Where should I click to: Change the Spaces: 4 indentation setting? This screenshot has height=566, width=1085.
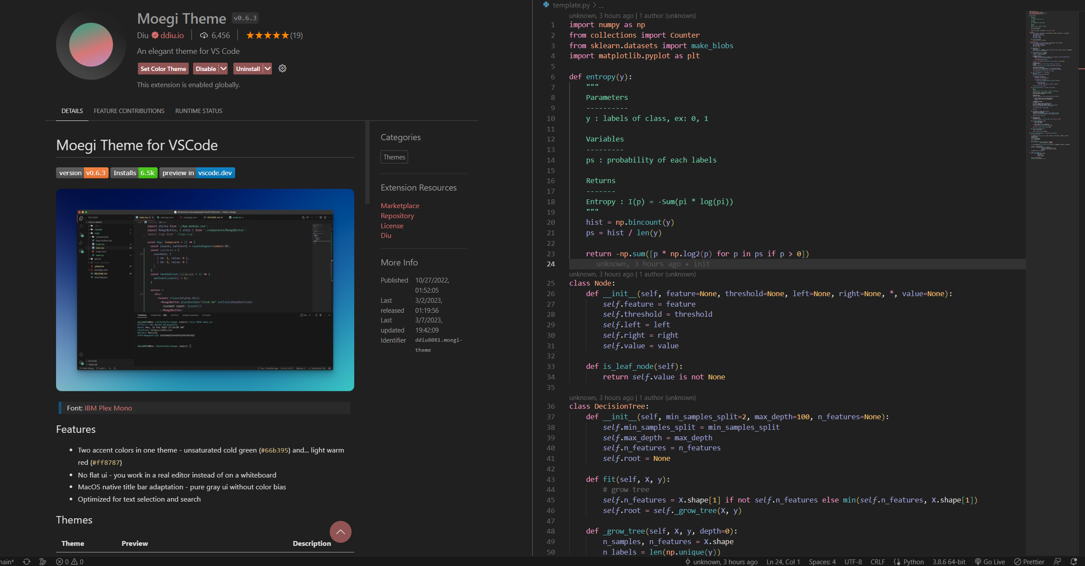[x=822, y=562]
